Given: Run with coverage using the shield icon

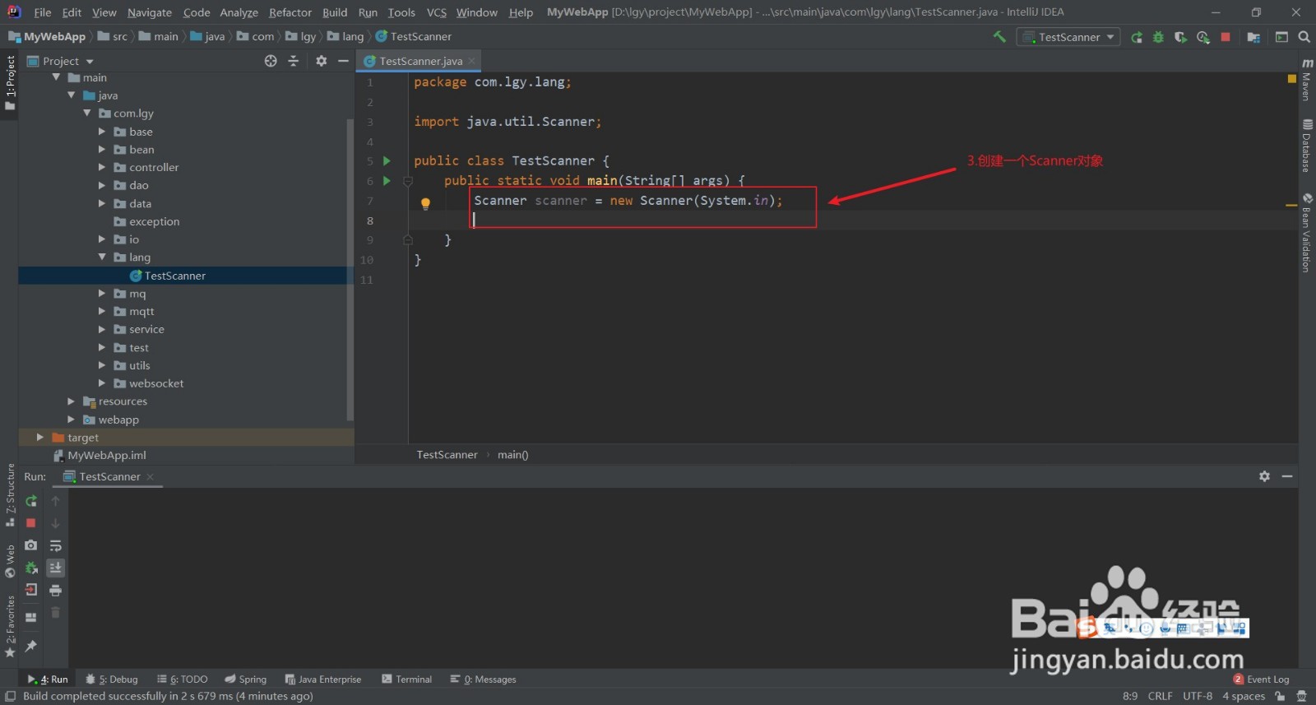Looking at the screenshot, I should pyautogui.click(x=1180, y=37).
